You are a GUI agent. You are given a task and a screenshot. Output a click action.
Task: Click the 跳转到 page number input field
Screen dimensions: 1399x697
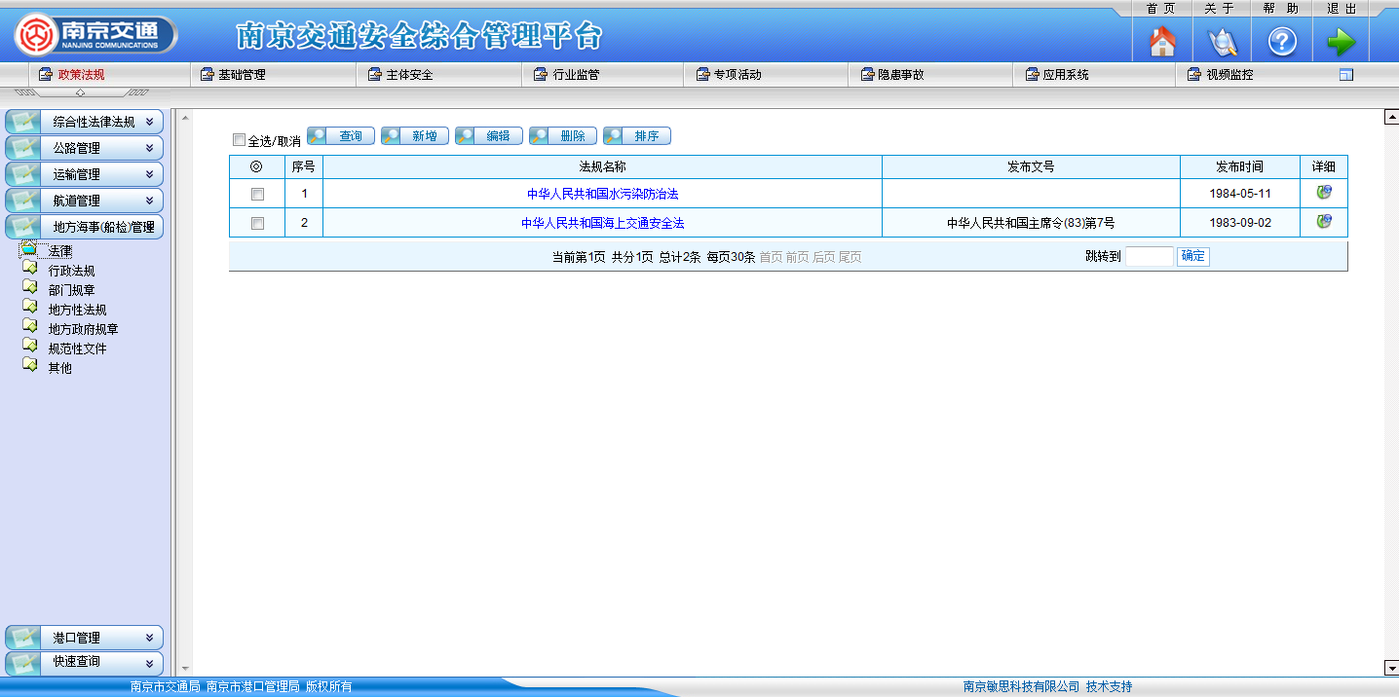pos(1149,257)
